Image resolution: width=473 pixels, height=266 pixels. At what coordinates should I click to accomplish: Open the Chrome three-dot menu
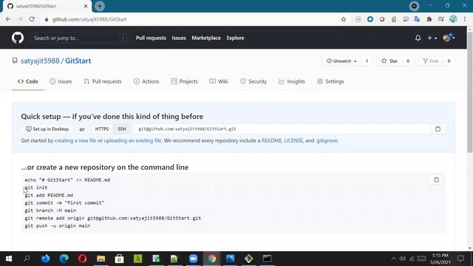pyautogui.click(x=465, y=19)
